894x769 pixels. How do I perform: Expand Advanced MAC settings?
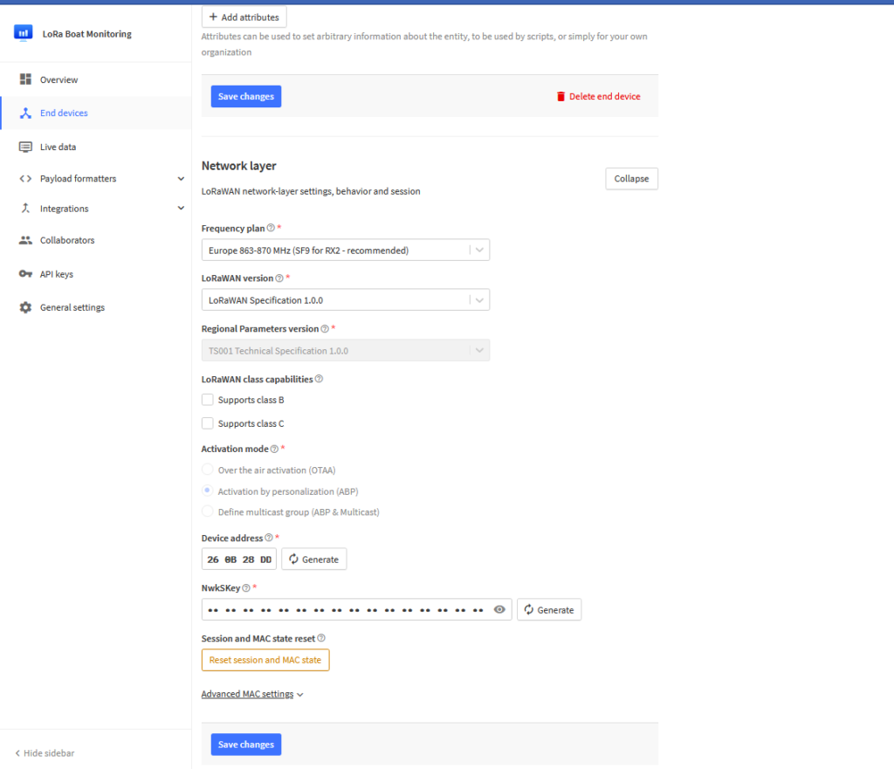point(252,695)
